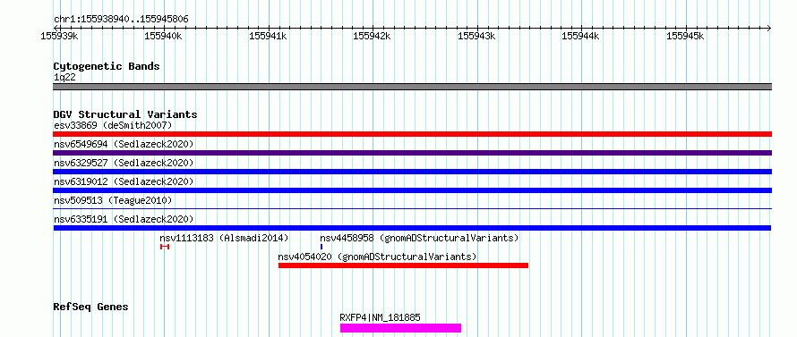Image resolution: width=797 pixels, height=337 pixels.
Task: Select the small red nsv1113183 glyph
Action: (164, 247)
